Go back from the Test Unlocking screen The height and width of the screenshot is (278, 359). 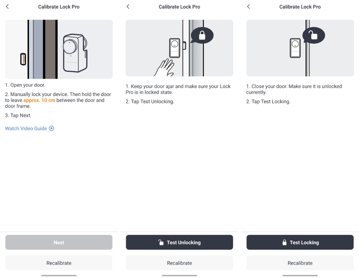click(128, 6)
